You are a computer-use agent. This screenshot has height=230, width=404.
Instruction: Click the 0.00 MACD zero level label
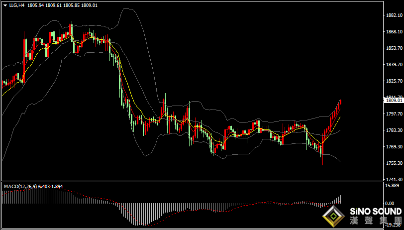pyautogui.click(x=394, y=204)
